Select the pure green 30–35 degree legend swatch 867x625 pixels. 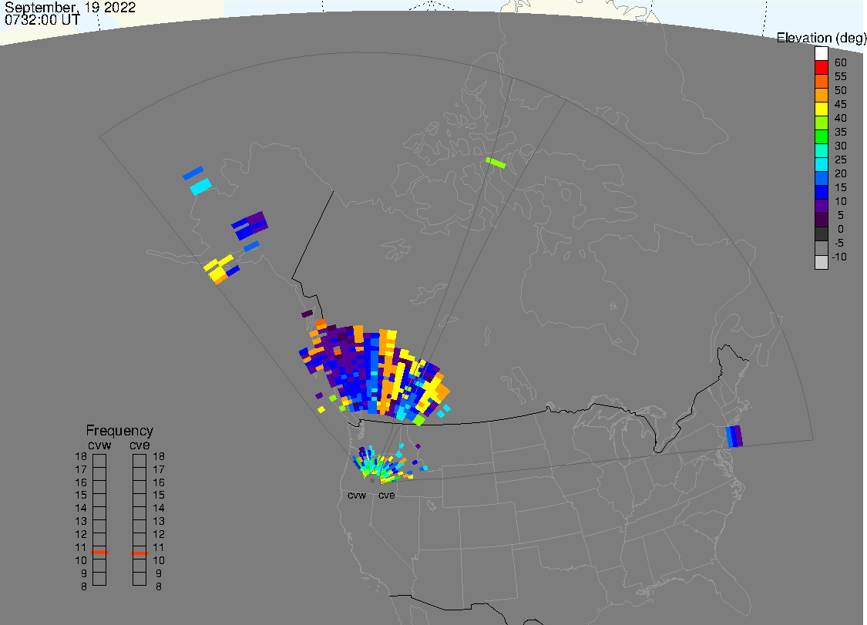click(x=821, y=136)
